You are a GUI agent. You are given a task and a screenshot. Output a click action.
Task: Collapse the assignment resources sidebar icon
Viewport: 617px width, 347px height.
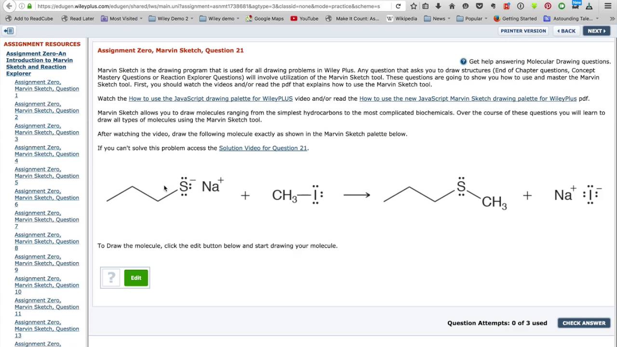pos(9,31)
